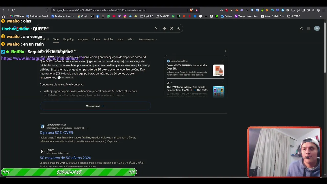Focus the address bar URL
This screenshot has height=184, width=327.
[101, 10]
